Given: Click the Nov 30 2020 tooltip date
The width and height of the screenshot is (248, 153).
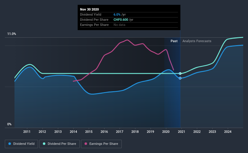Looking at the screenshot, I should click(89, 9).
